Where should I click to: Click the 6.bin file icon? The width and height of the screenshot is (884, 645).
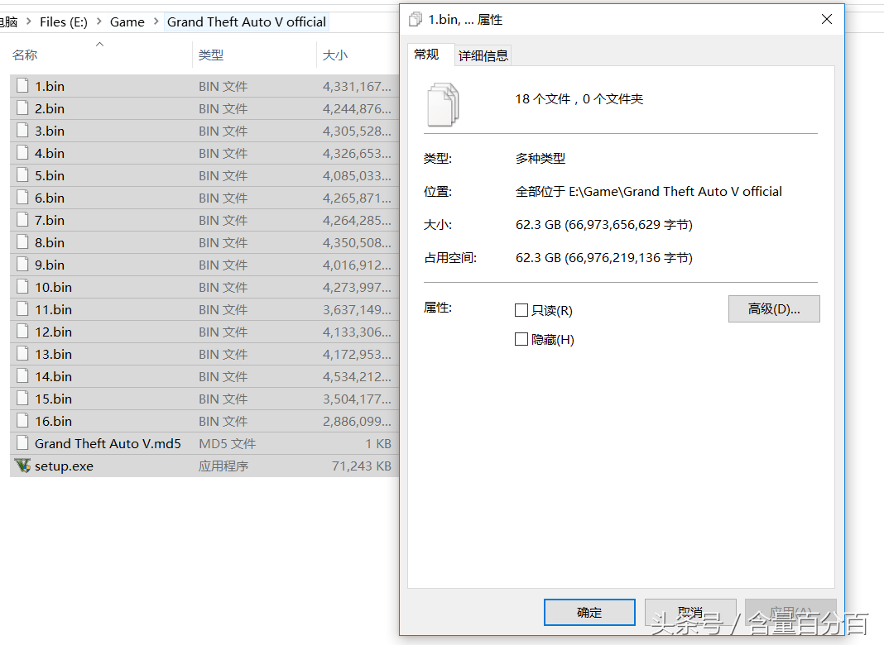22,197
